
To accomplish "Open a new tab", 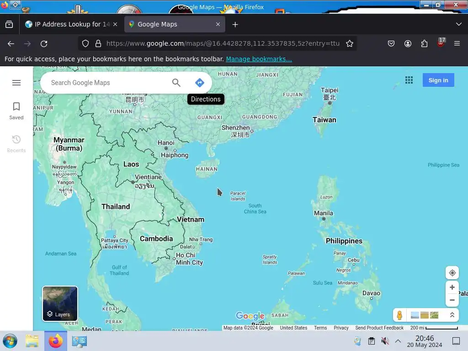I will click(x=235, y=24).
